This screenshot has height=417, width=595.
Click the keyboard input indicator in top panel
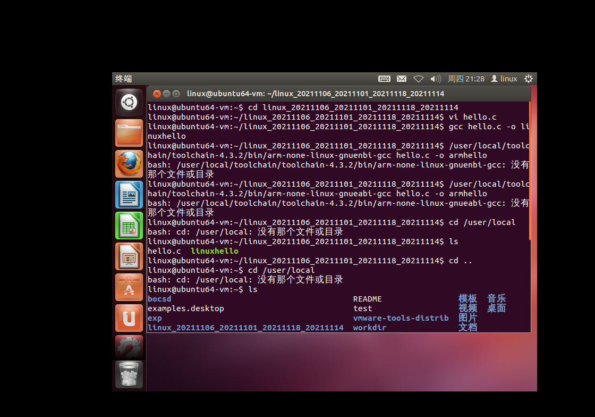(x=384, y=79)
